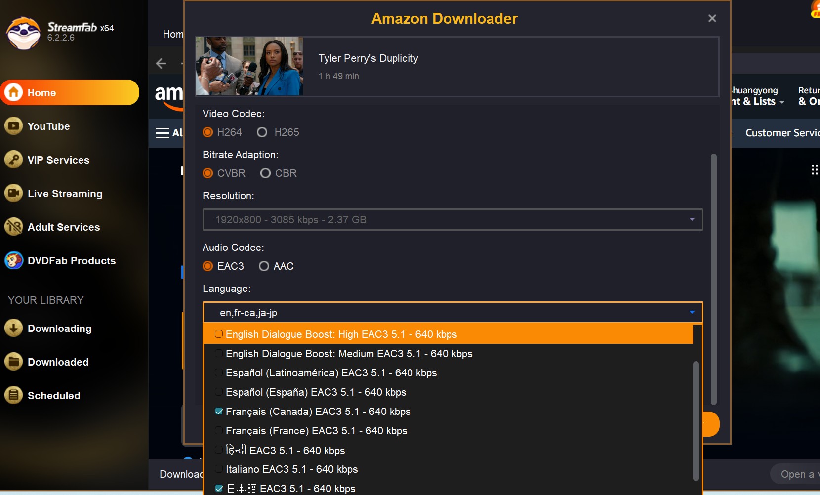Image resolution: width=820 pixels, height=495 pixels.
Task: Click the Home house icon in sidebar
Action: coord(14,92)
